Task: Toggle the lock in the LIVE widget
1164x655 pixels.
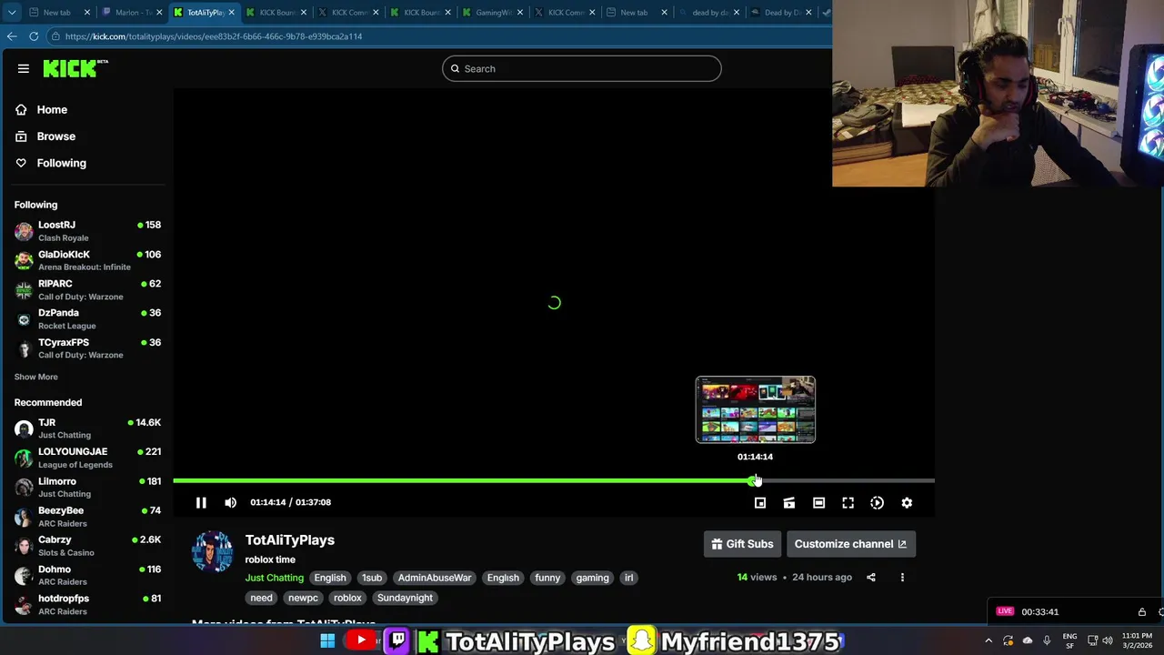Action: click(x=1142, y=611)
